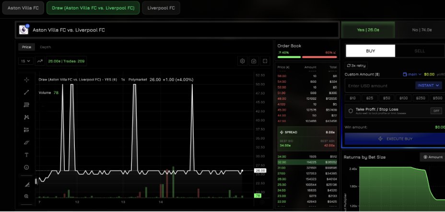Toggle Take Profit / Stop Loss OFF switch
Viewport: 445px width, 212px height.
[x=436, y=111]
